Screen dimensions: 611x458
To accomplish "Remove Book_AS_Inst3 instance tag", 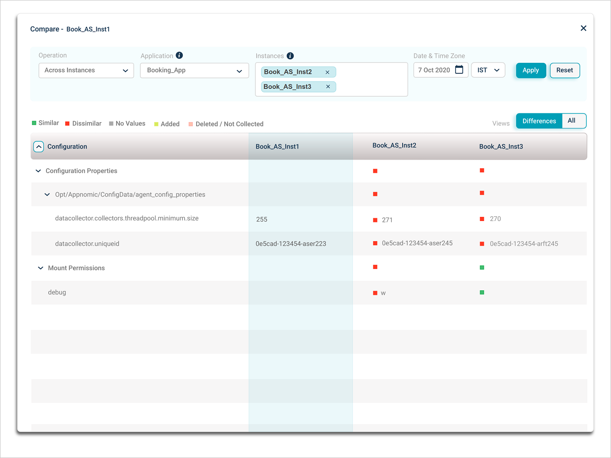I will click(328, 87).
